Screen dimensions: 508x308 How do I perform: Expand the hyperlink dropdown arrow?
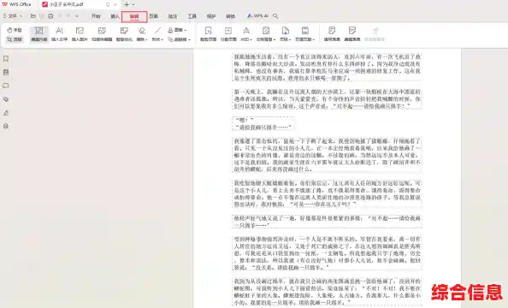point(189,39)
